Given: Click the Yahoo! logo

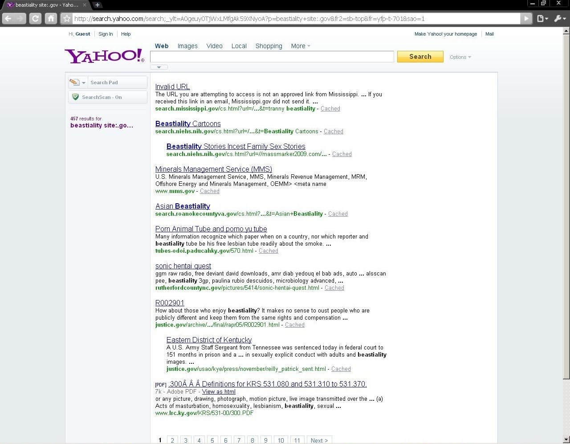Looking at the screenshot, I should click(105, 56).
